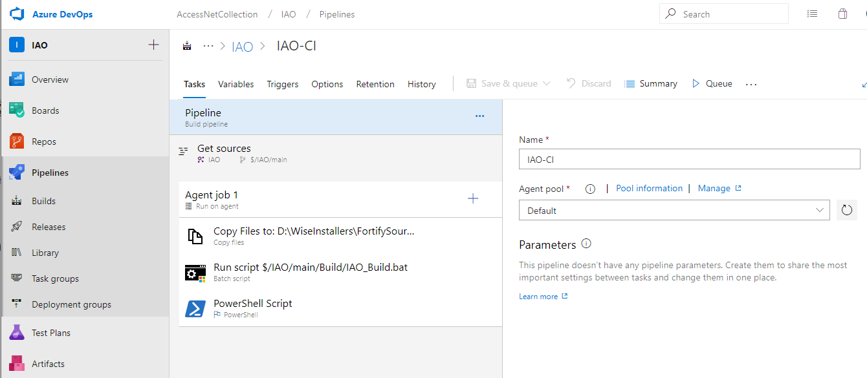Click the Pipelines hub icon

pos(17,173)
